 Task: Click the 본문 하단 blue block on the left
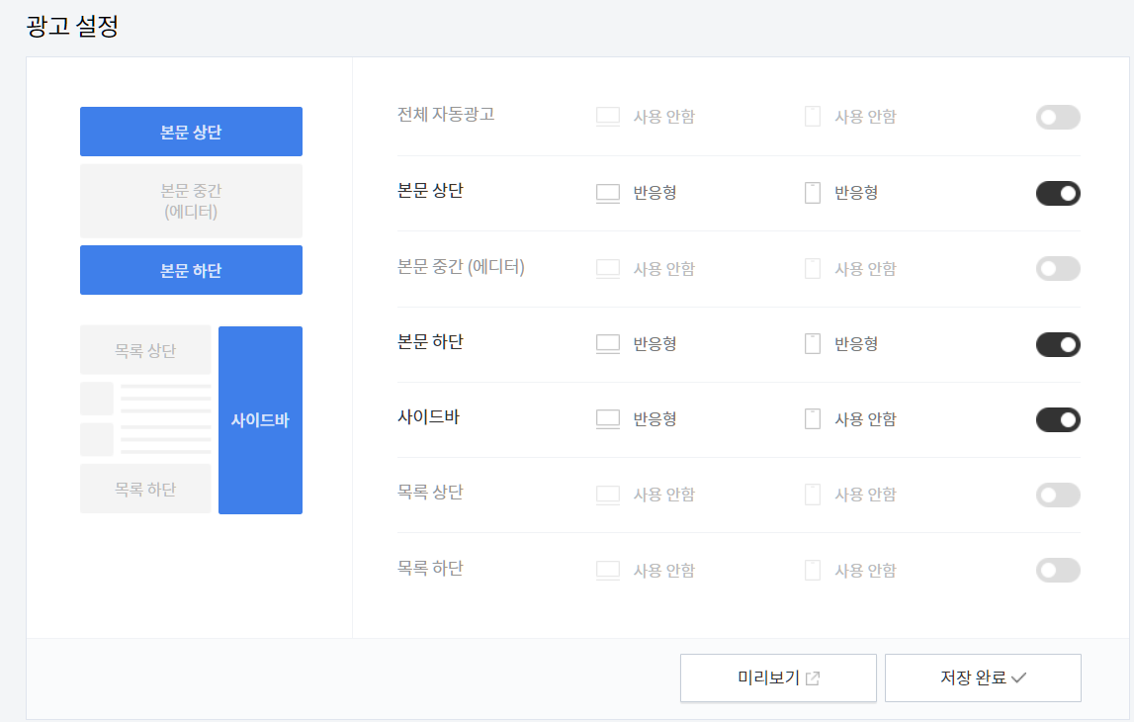pos(191,269)
